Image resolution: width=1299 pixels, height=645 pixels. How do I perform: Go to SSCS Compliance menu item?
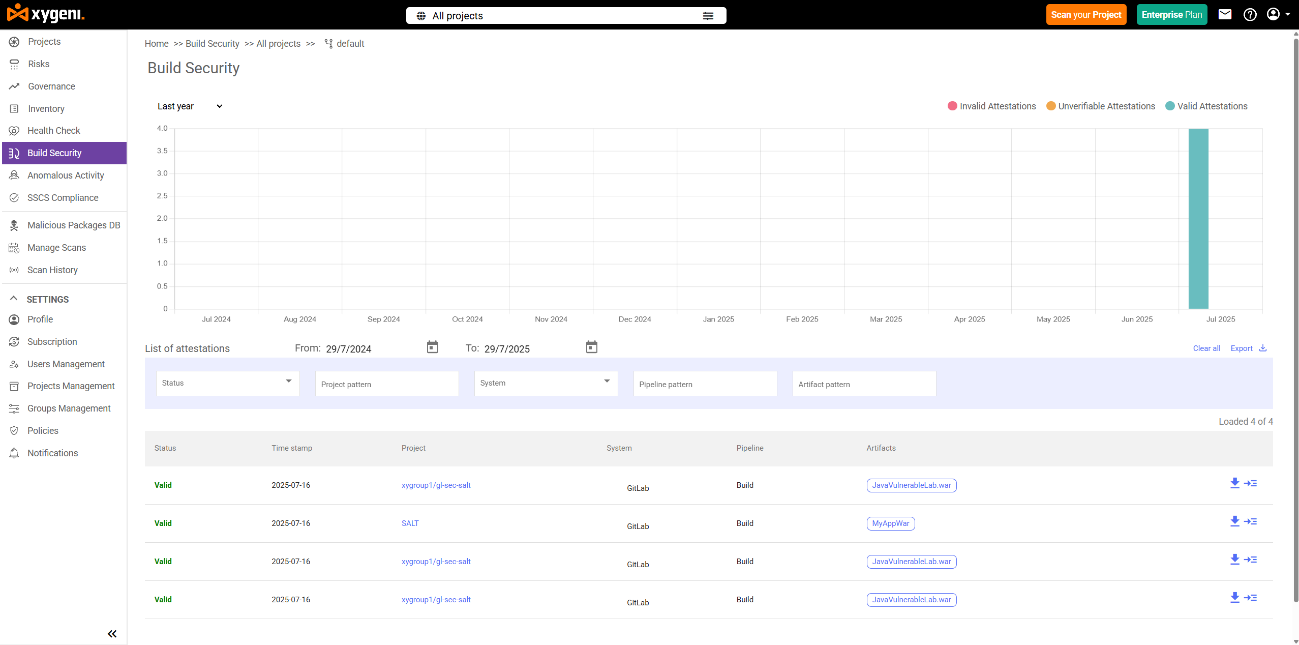63,198
